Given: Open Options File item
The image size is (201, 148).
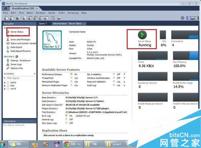Looking at the screenshot, I should click(16, 68).
